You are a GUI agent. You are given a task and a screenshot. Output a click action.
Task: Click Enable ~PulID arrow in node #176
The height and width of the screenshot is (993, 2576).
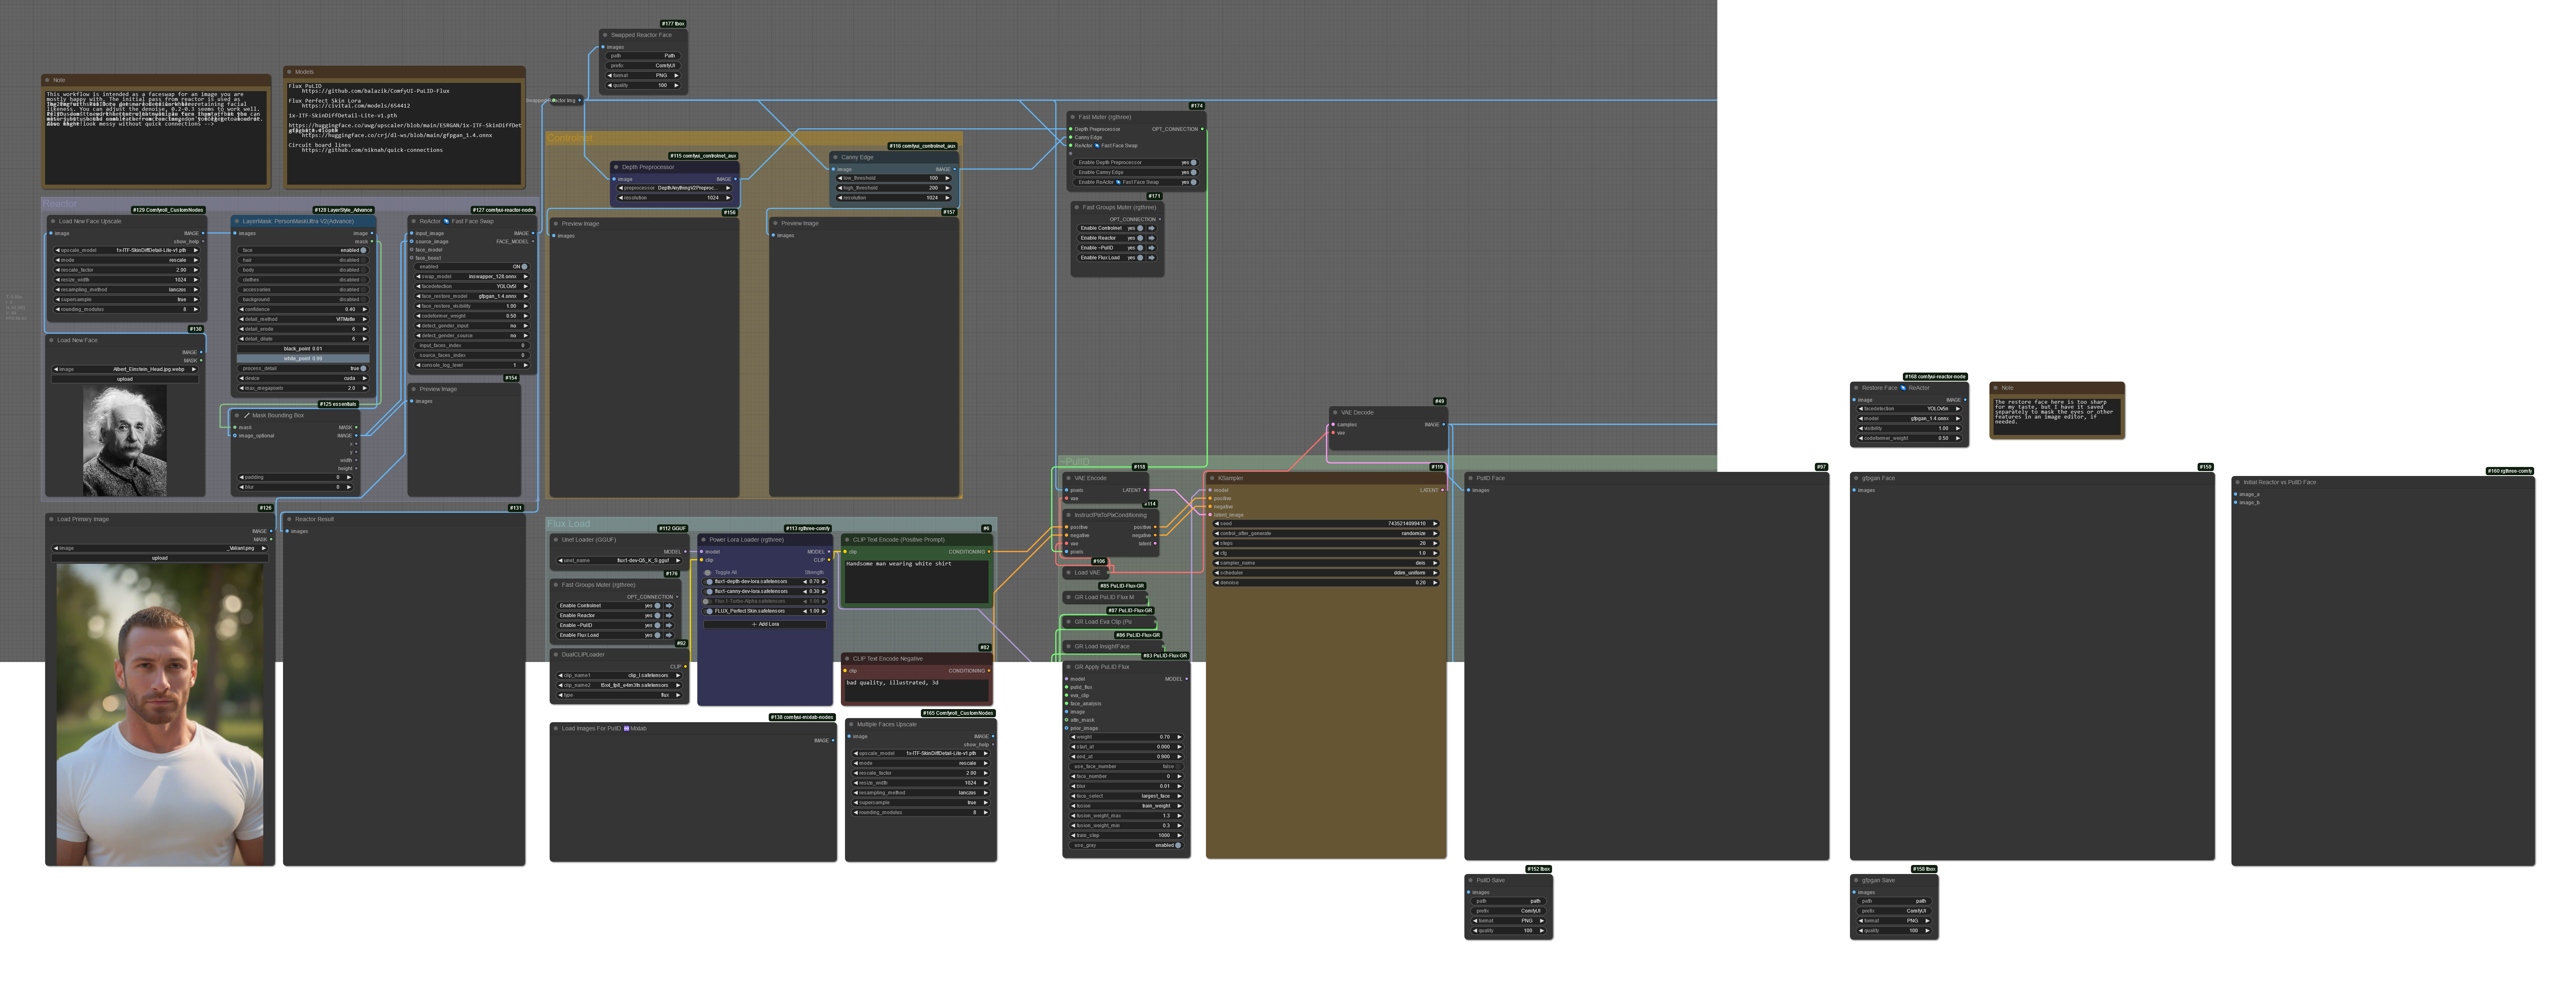click(x=669, y=625)
